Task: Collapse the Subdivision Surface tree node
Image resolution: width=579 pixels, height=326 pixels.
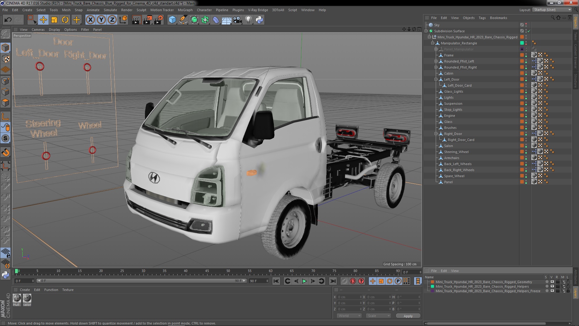Action: 426,31
